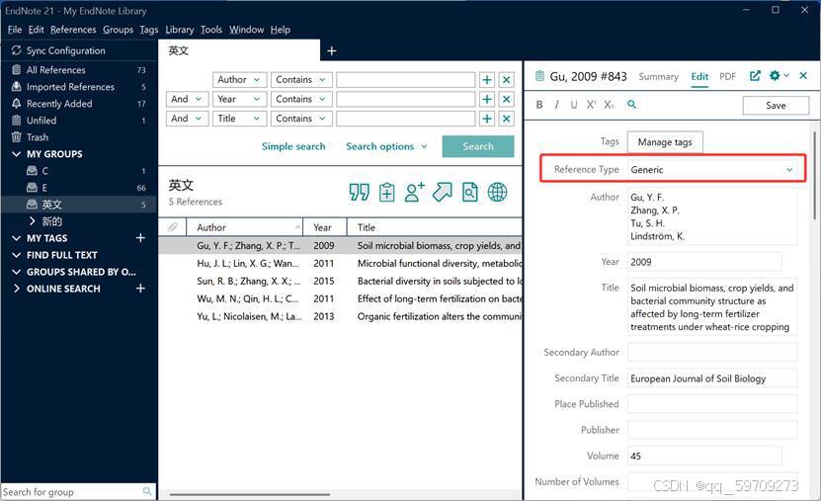This screenshot has height=501, width=821.
Task: Click the find full text icon
Action: (x=469, y=192)
